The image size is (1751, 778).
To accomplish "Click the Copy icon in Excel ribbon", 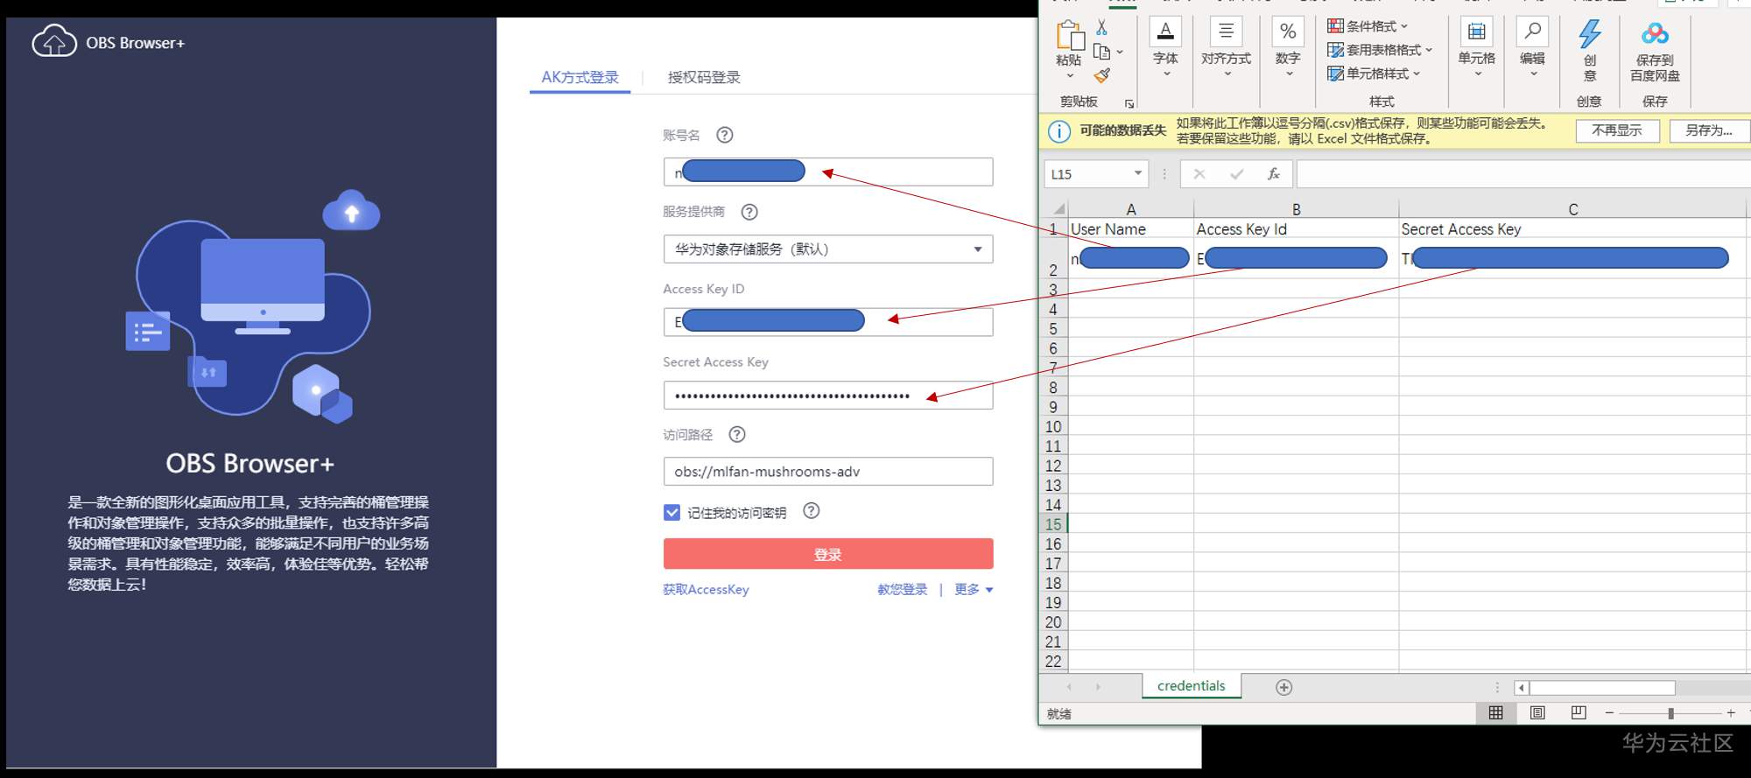I will coord(1102,52).
